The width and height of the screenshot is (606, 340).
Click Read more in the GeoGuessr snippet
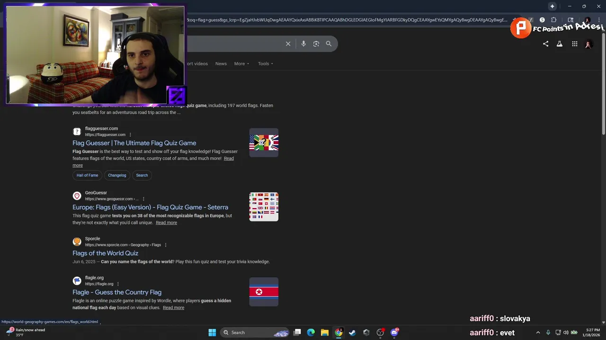point(166,223)
